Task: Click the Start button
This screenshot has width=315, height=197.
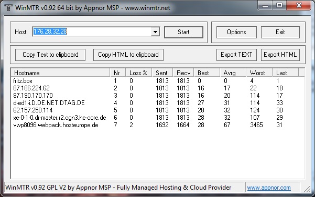Action: [183, 32]
